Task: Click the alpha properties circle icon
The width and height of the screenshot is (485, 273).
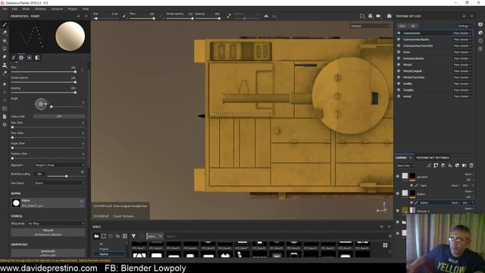Action: 21,58
